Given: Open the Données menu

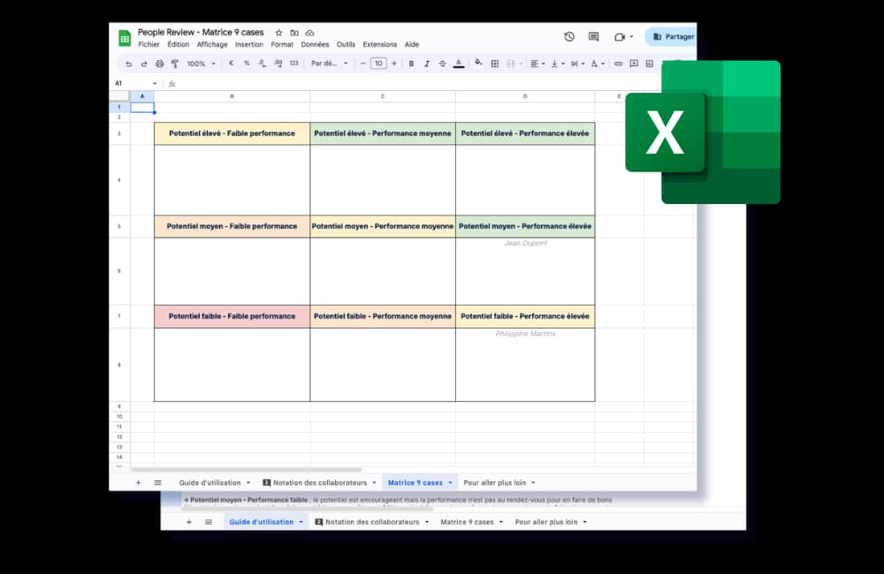Looking at the screenshot, I should pyautogui.click(x=315, y=44).
